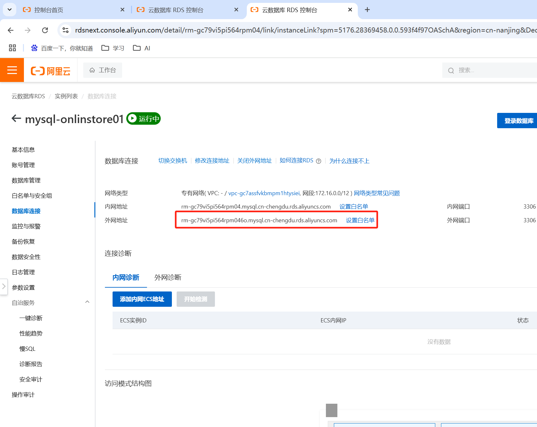The height and width of the screenshot is (427, 537).
Task: Open the AI bookmark folder
Action: [142, 48]
